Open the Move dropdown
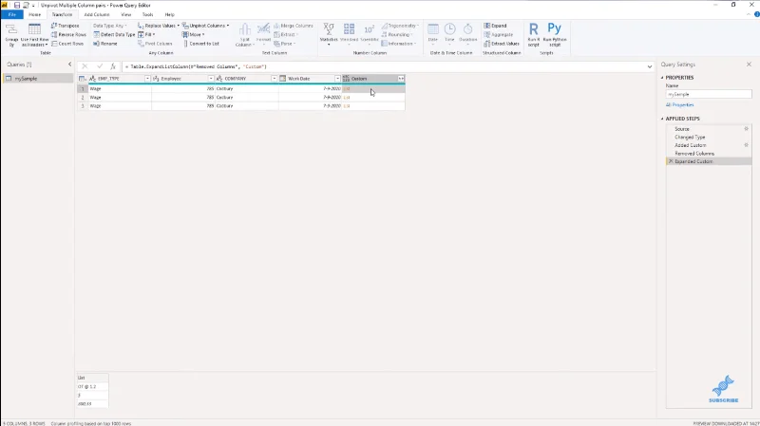This screenshot has height=426, width=760. (x=194, y=35)
